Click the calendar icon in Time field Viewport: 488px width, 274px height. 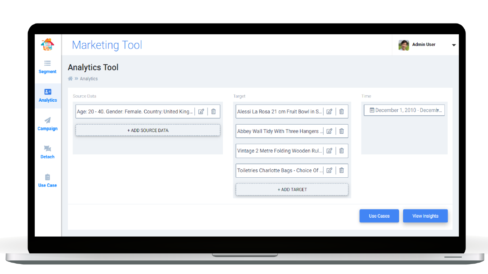pyautogui.click(x=372, y=110)
